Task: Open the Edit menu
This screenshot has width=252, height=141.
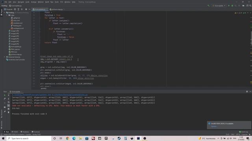Action: click(x=10, y=2)
